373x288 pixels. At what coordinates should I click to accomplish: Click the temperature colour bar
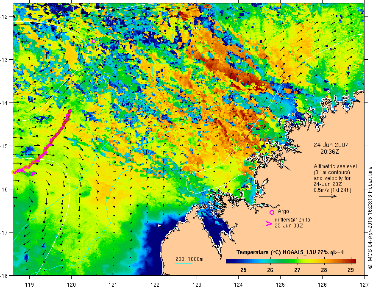click(291, 261)
